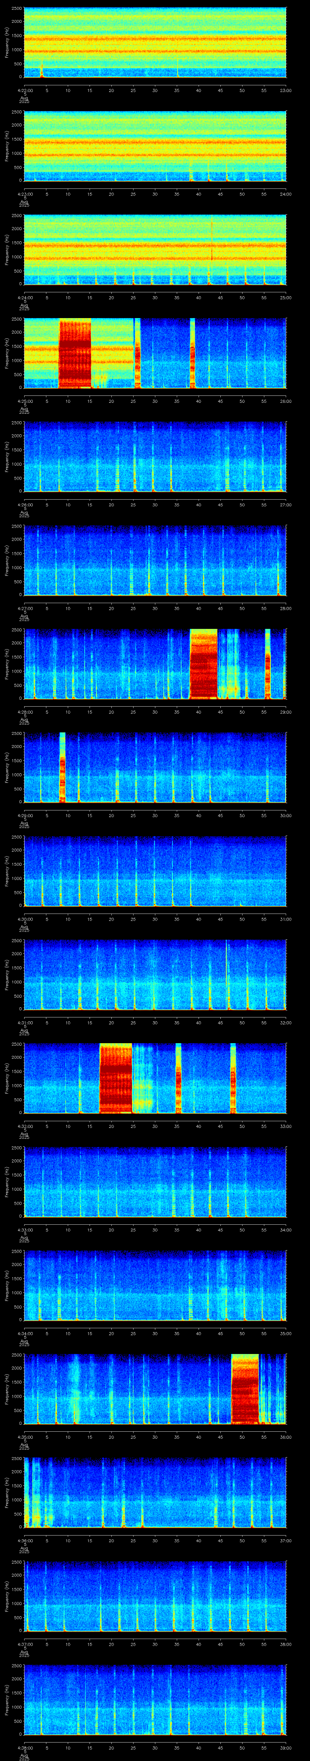This screenshot has height=1761, width=310.
Task: Click the "39:00" end time label
Action: pos(285,1747)
